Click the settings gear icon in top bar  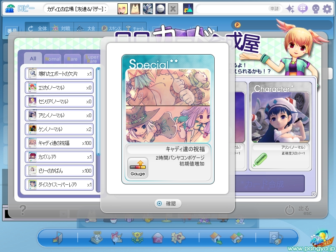(327, 9)
